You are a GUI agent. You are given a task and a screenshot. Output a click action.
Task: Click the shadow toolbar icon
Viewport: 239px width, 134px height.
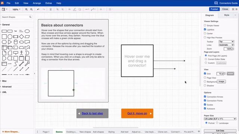[x=80, y=9]
